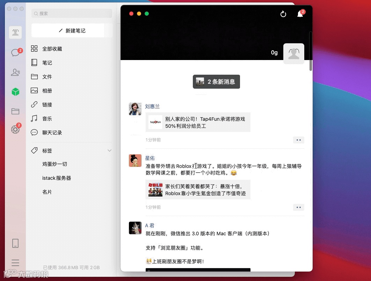Open A 君's profile name link
371x281 pixels.
150,225
